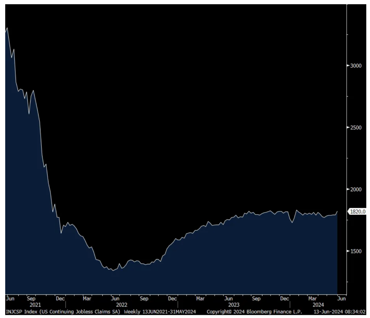
Task: Click the 13-Jun-2024 08:34:02 timestamp
Action: pyautogui.click(x=339, y=312)
